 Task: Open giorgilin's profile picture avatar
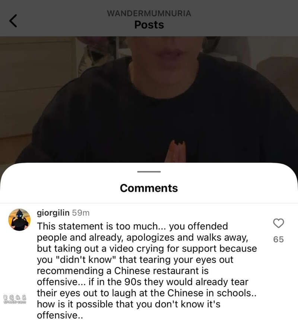[x=19, y=220]
